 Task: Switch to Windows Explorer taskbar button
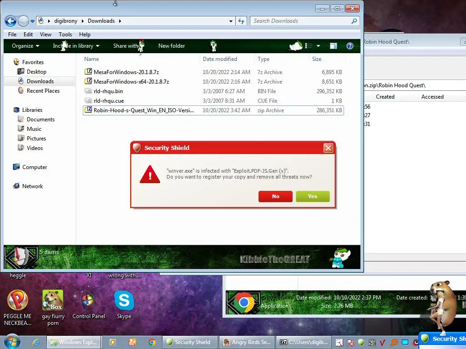73,342
